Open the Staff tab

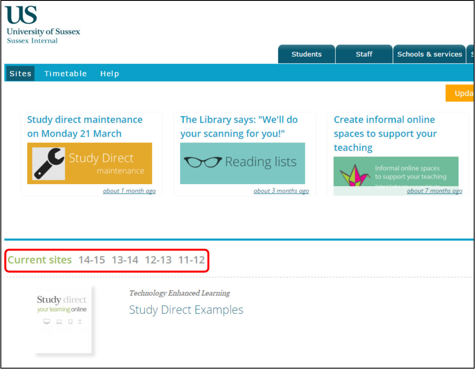[364, 54]
